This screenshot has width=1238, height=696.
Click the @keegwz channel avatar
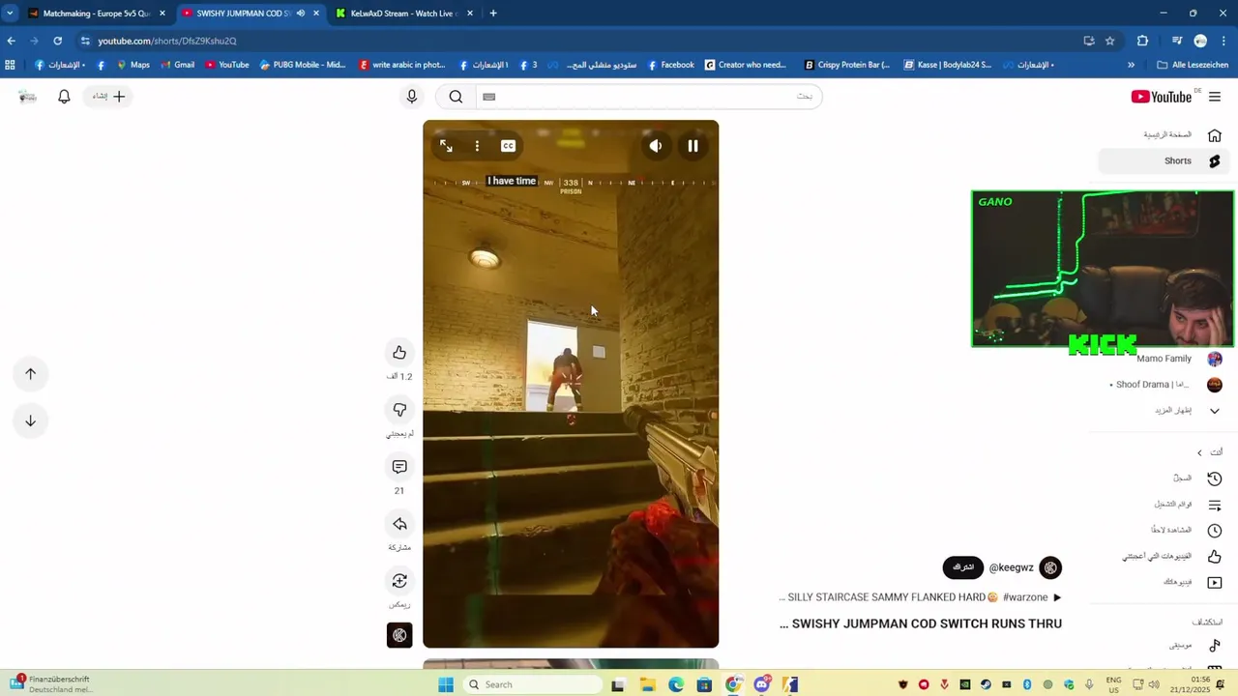1050,567
